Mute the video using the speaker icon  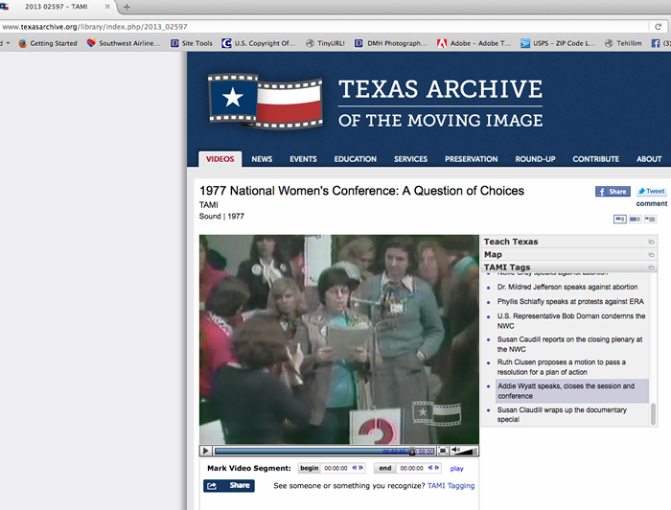456,451
